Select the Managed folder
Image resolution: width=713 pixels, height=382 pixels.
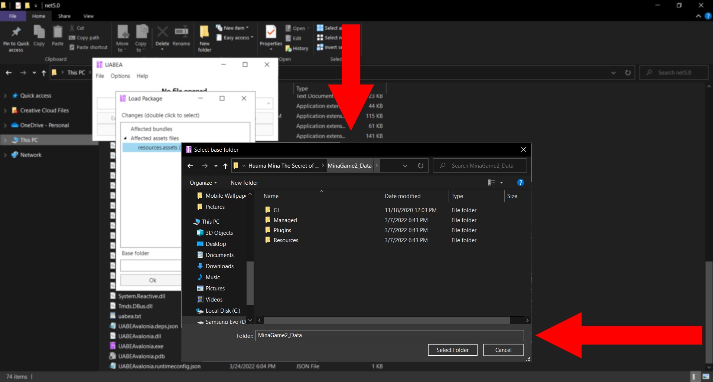pos(285,220)
